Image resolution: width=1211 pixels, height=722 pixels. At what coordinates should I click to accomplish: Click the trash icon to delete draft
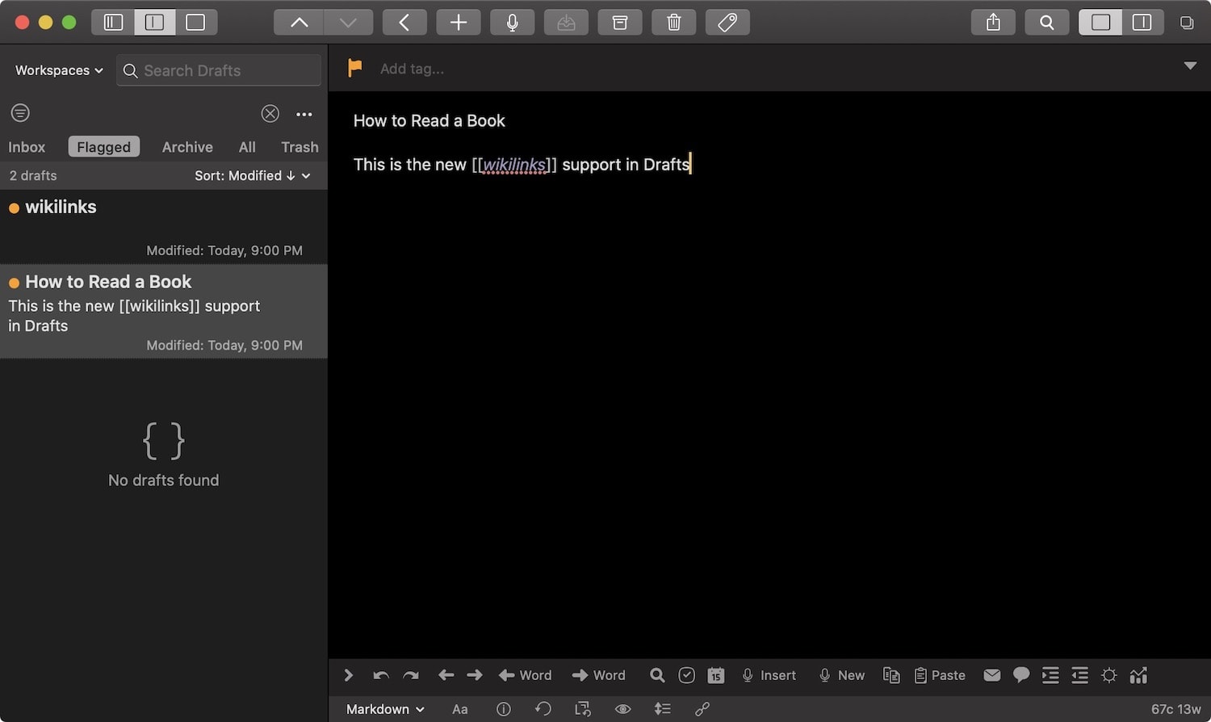coord(673,23)
